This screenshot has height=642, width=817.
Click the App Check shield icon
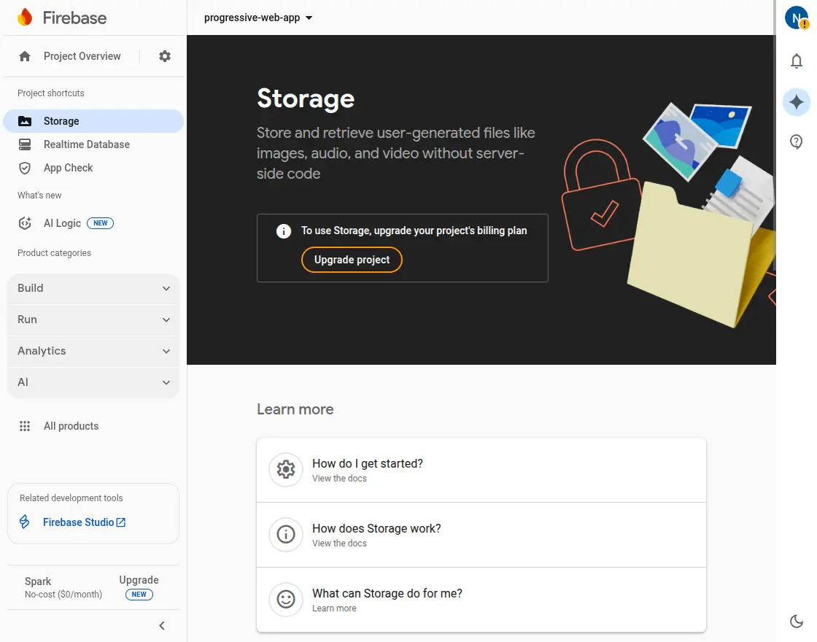(x=25, y=168)
